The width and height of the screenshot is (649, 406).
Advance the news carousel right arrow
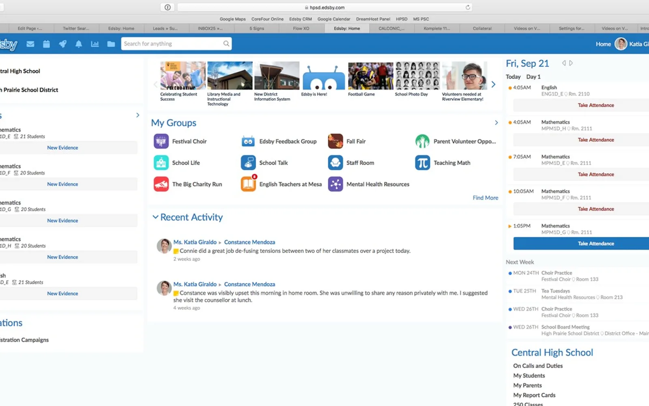(x=493, y=84)
